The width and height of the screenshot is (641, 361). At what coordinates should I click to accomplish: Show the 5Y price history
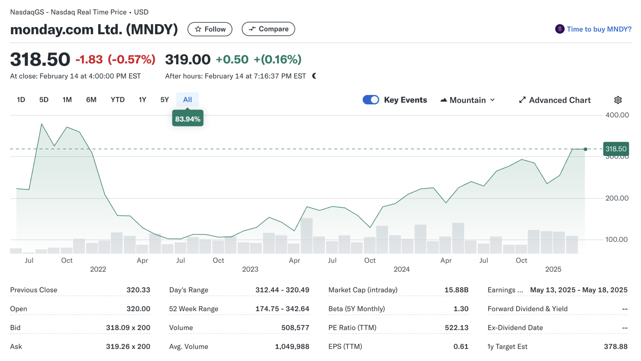pyautogui.click(x=164, y=100)
